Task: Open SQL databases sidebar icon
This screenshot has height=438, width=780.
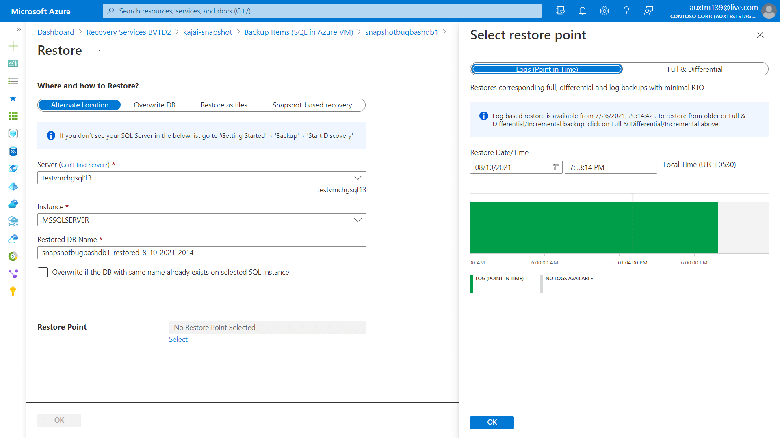Action: point(13,151)
